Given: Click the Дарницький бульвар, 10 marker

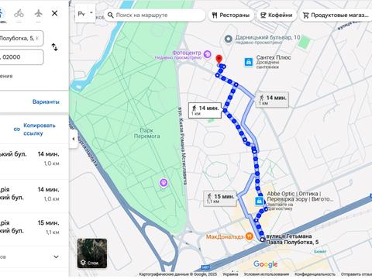Looking at the screenshot, I should (x=228, y=40).
